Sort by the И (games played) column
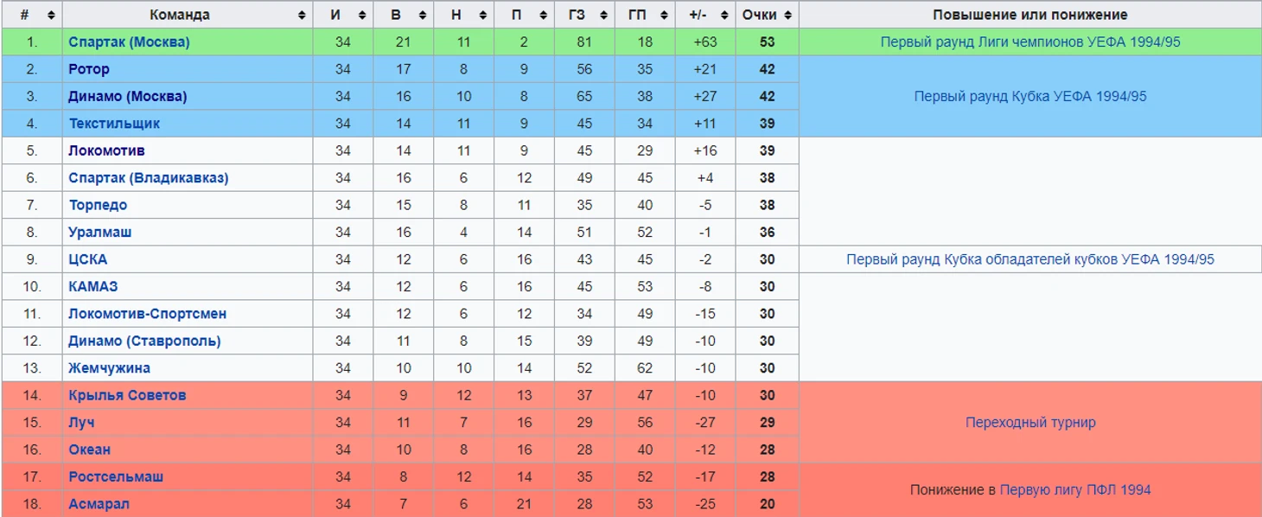This screenshot has width=1262, height=517. [362, 15]
